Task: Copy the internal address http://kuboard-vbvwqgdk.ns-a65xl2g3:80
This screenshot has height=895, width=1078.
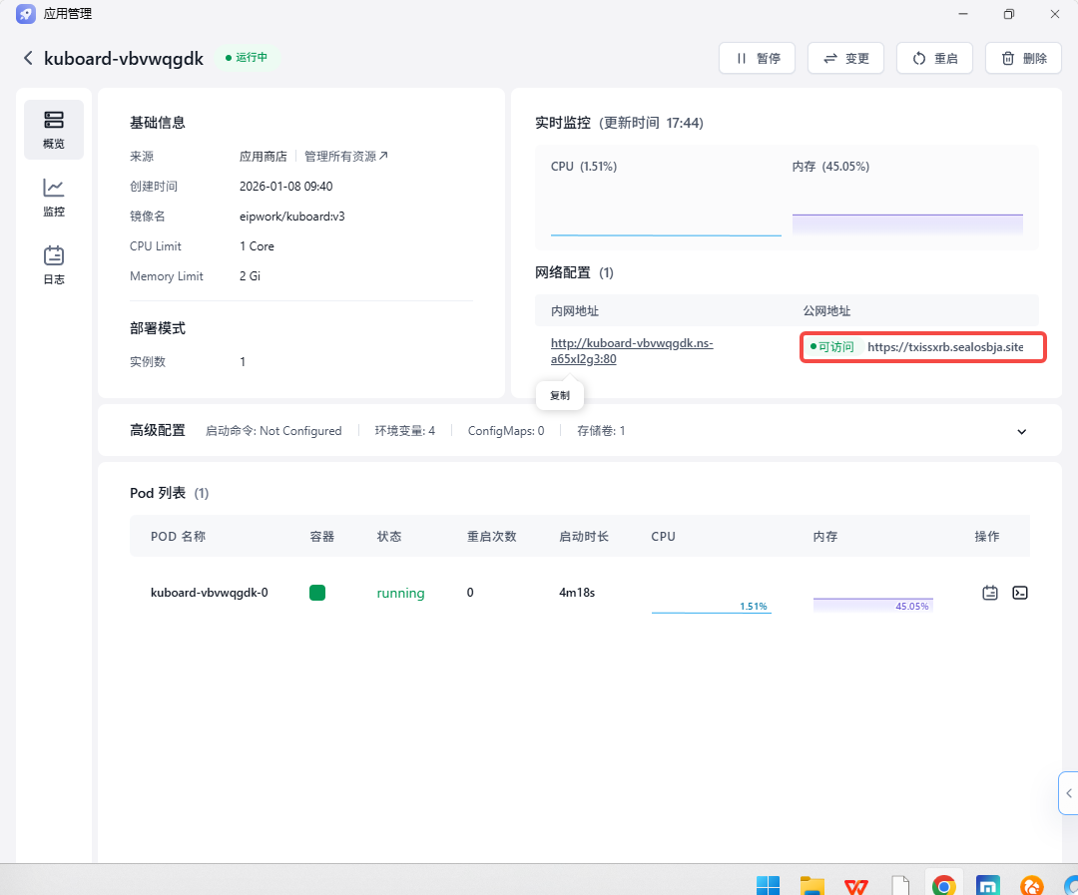Action: [x=632, y=350]
